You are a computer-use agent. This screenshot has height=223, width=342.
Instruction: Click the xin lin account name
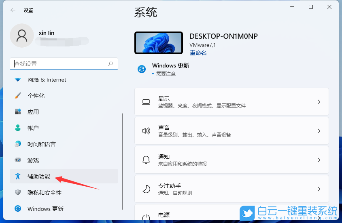[47, 33]
